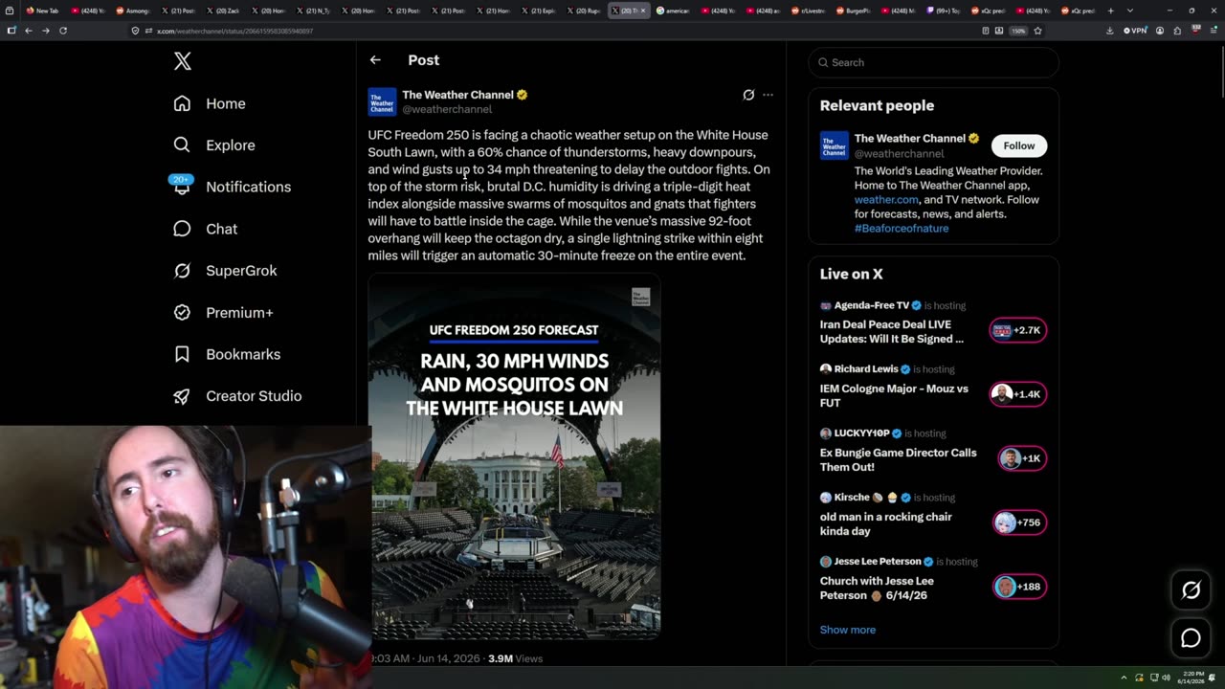Click the browser back arrow
Image resolution: width=1225 pixels, height=689 pixels.
tap(28, 31)
